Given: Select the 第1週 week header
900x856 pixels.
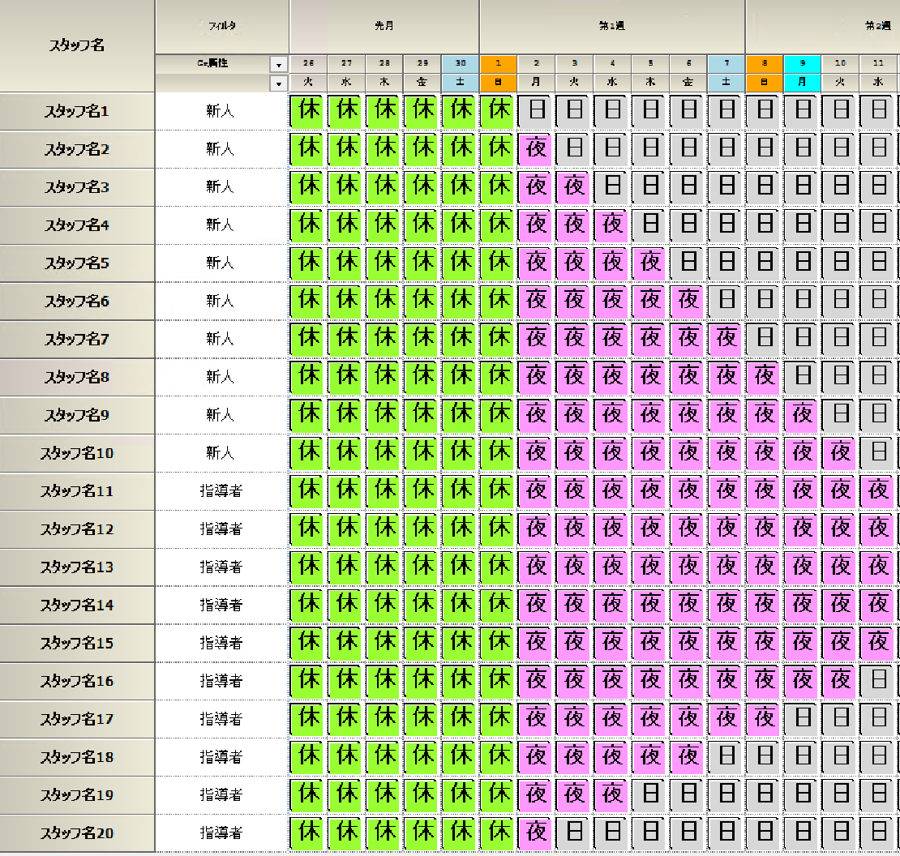Looking at the screenshot, I should click(612, 27).
